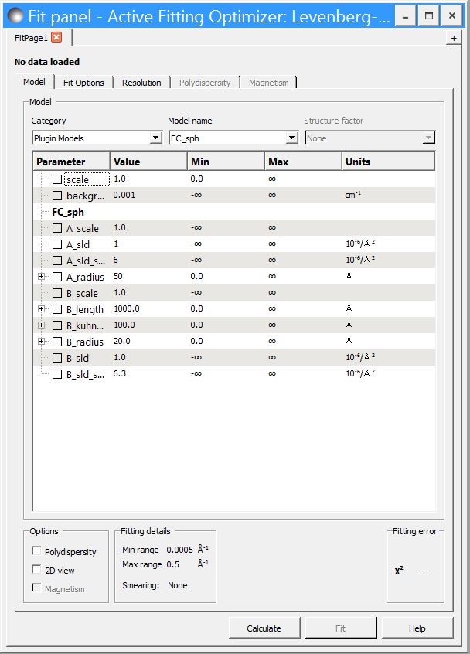Click the plus icon to add a fit page

(454, 38)
